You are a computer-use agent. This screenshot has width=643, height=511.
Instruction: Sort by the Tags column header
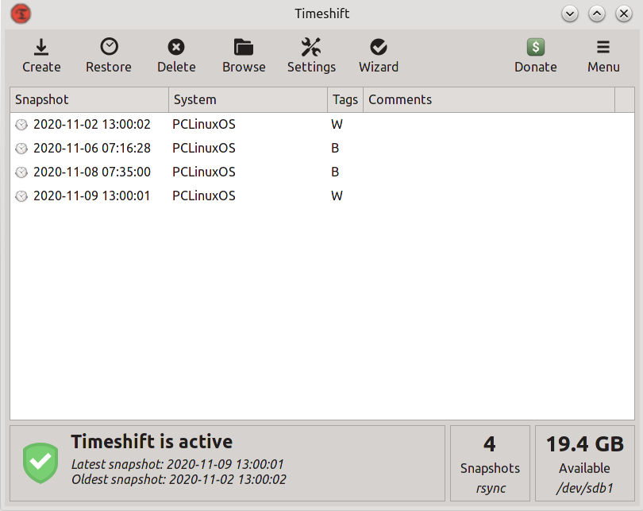[345, 100]
